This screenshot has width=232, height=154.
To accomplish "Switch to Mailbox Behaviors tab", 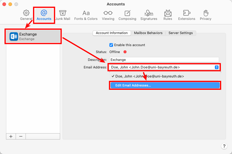I will click(148, 33).
